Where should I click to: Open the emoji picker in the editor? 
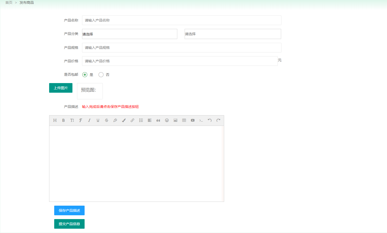(x=167, y=120)
